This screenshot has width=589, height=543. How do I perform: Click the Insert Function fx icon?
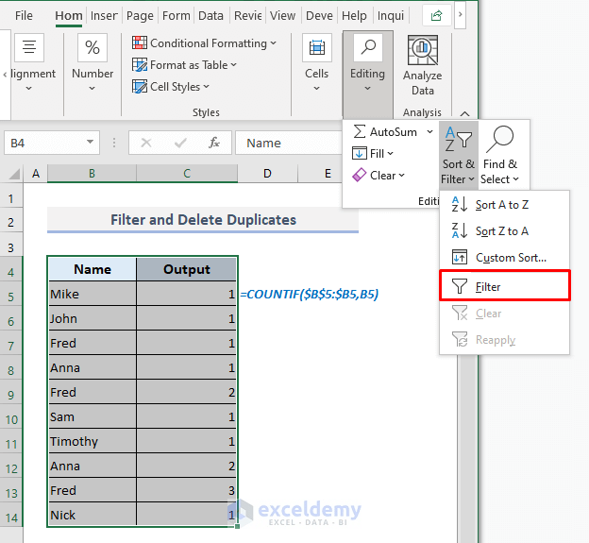214,143
